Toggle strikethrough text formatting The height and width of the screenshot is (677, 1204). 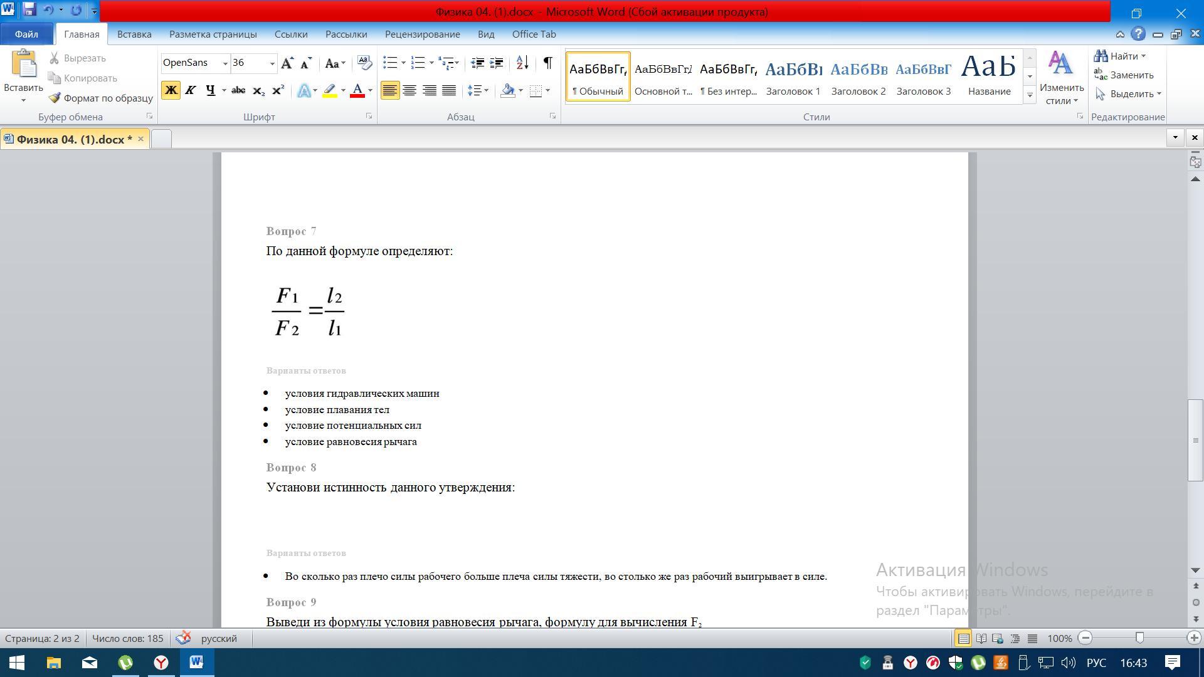coord(238,90)
